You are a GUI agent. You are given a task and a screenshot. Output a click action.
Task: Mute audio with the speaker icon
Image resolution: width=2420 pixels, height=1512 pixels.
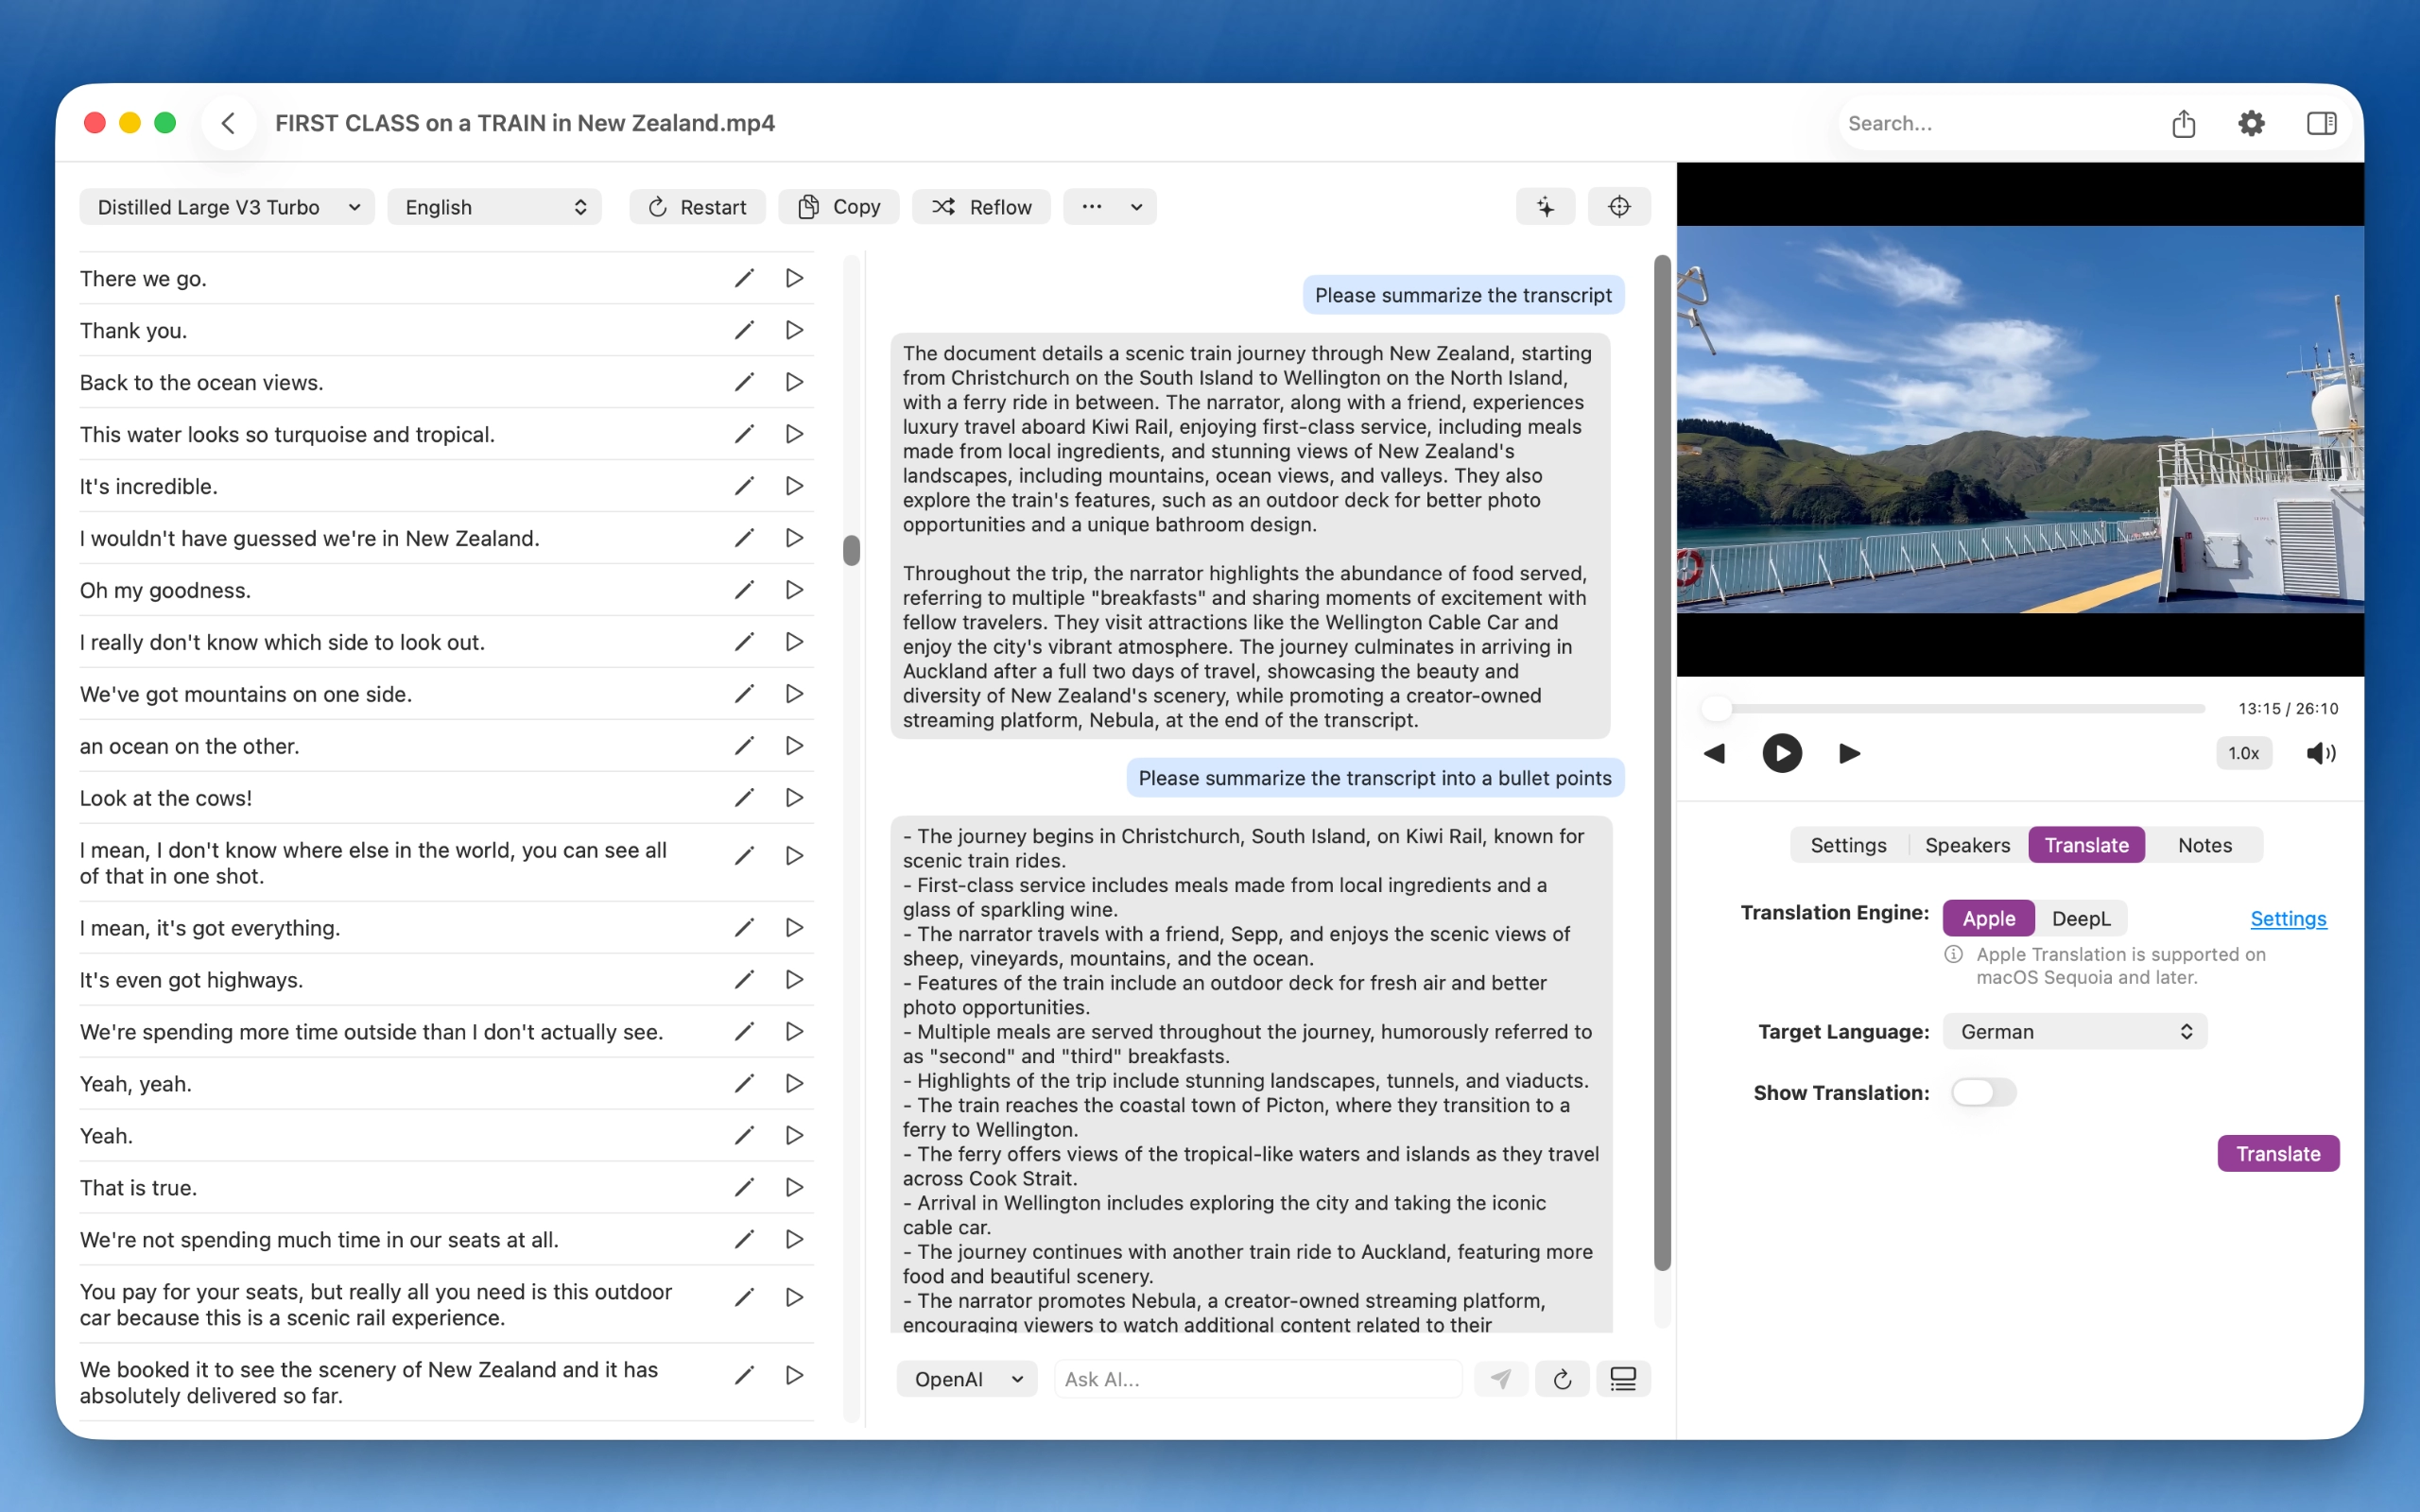(x=2320, y=753)
